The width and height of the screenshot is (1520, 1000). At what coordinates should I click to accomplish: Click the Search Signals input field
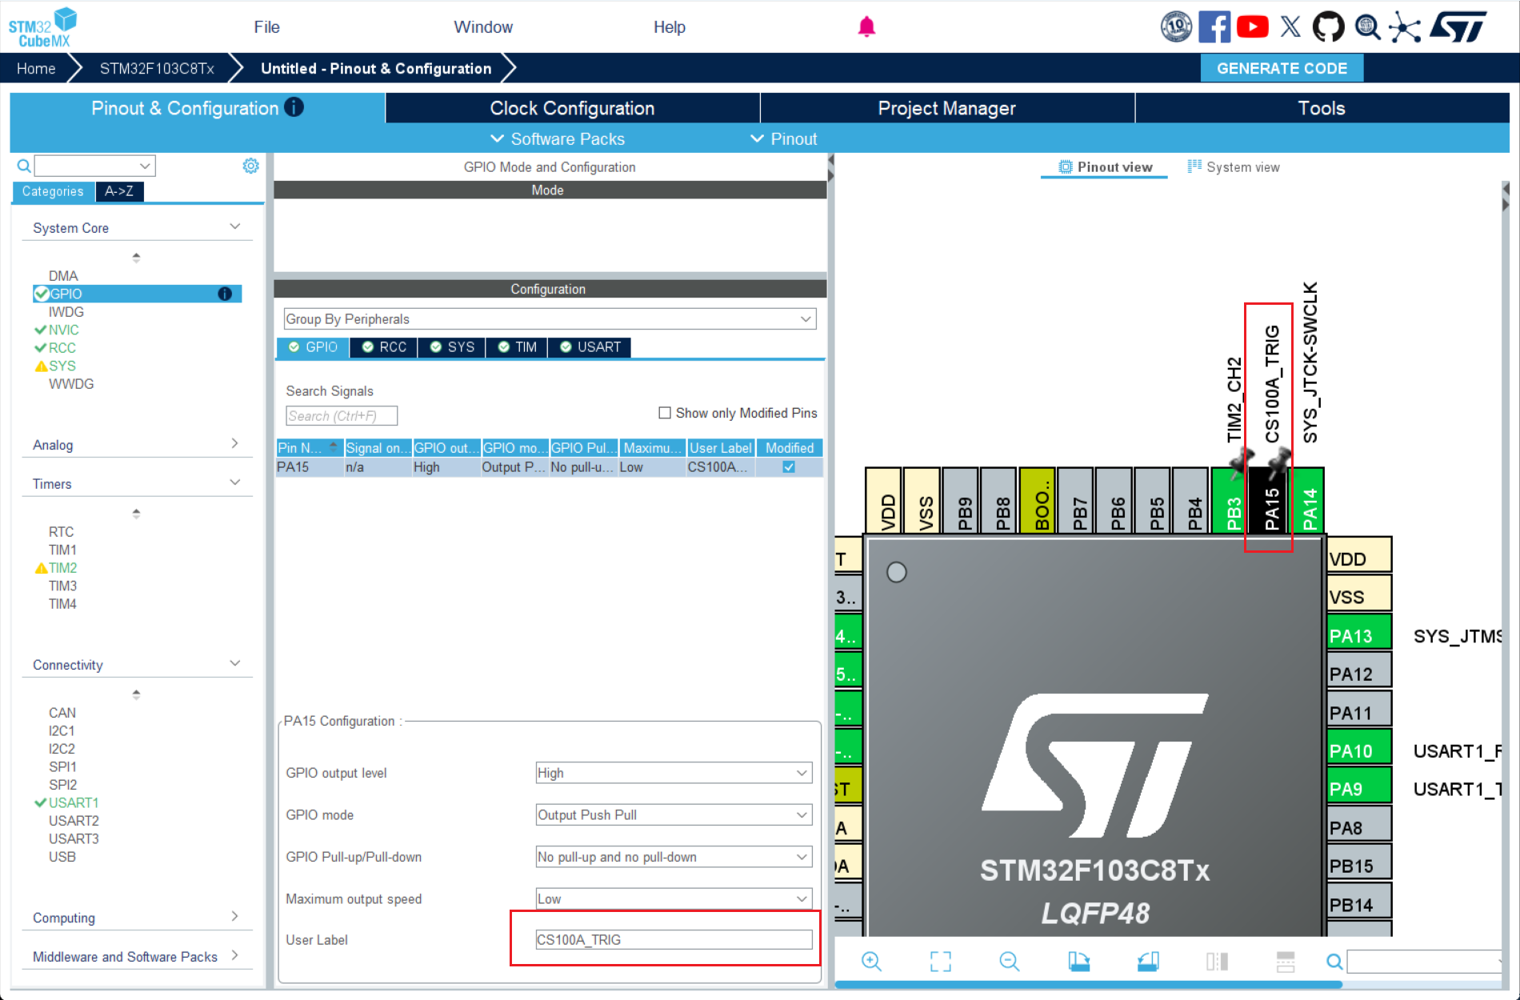click(342, 416)
